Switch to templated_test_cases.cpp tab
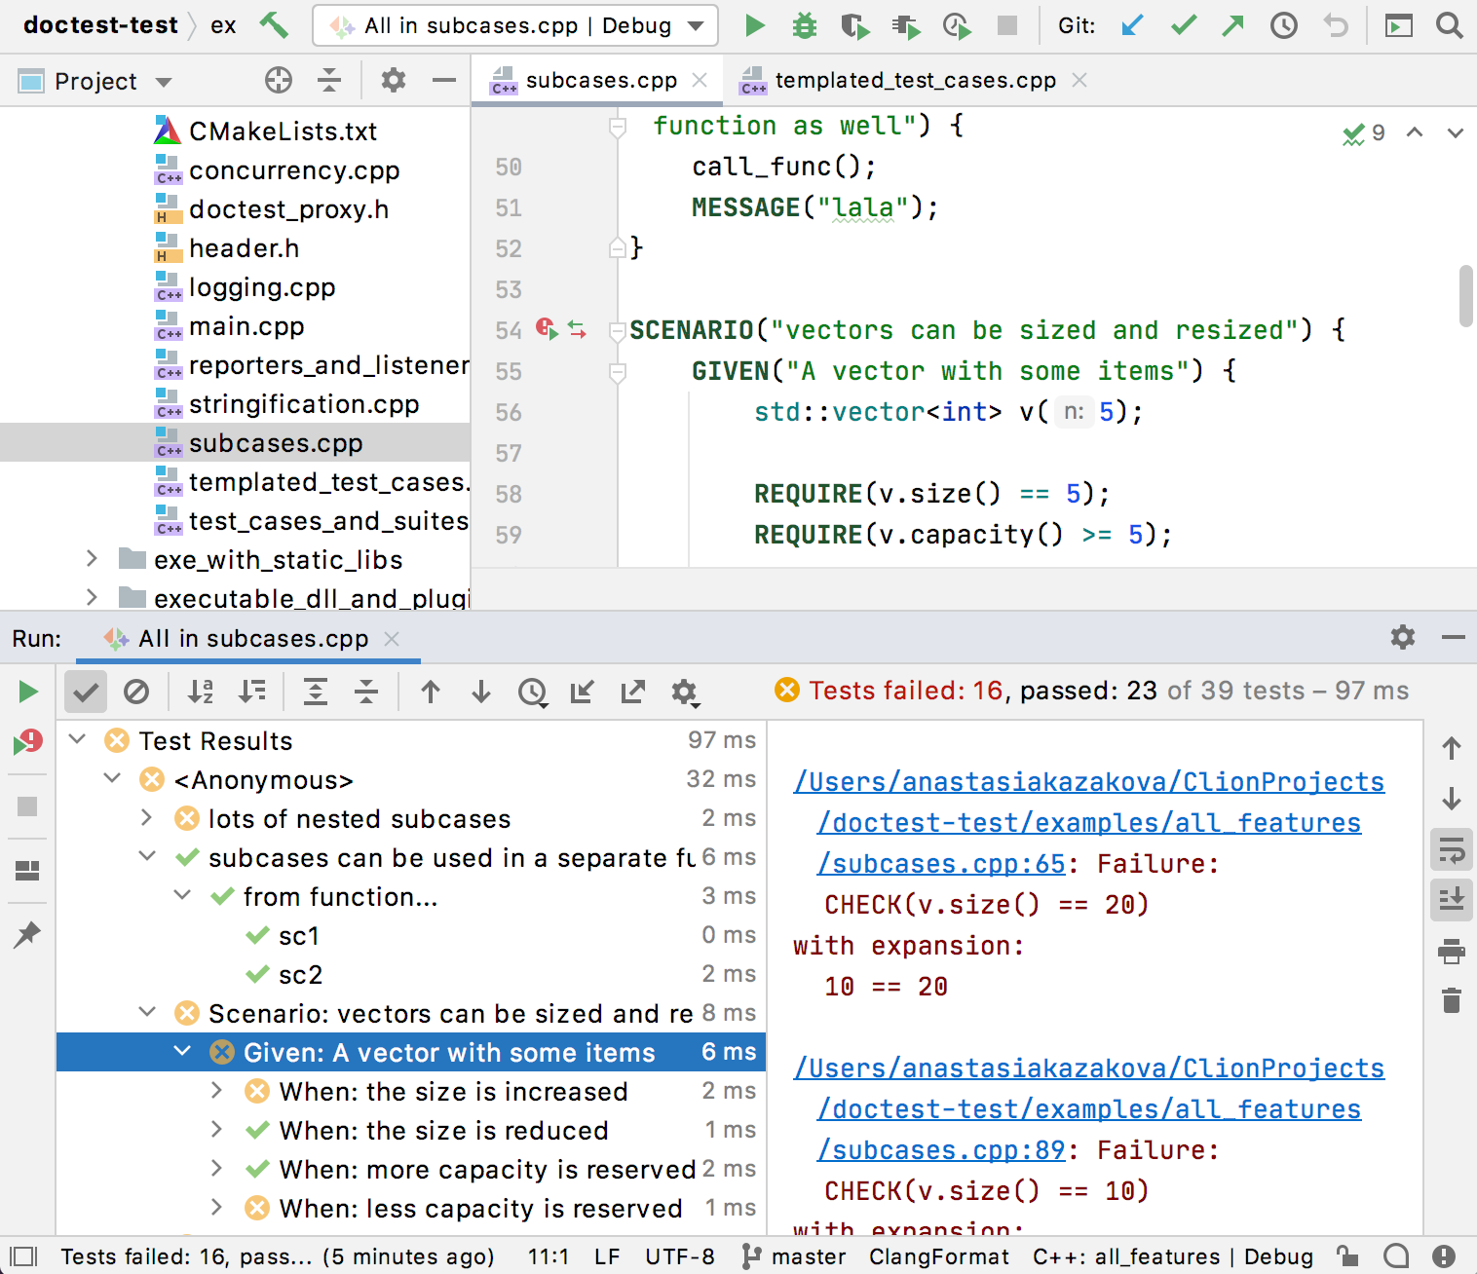The height and width of the screenshot is (1274, 1477). [915, 81]
